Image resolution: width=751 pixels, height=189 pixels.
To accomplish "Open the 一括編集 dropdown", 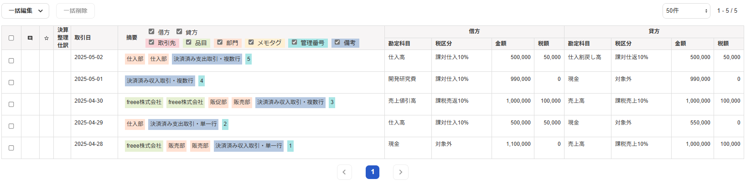I will [x=25, y=11].
